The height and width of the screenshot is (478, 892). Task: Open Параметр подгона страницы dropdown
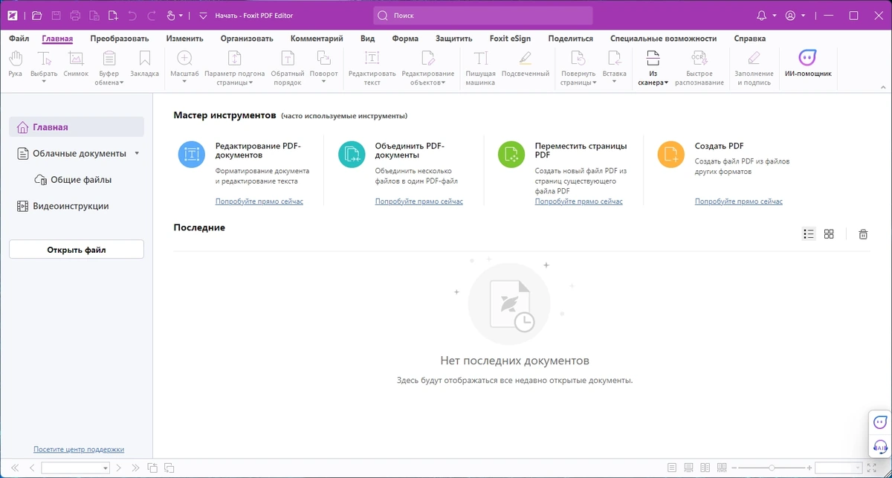(x=251, y=83)
